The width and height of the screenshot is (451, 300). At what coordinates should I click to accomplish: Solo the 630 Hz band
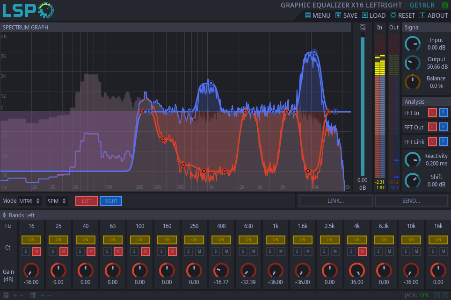243,251
